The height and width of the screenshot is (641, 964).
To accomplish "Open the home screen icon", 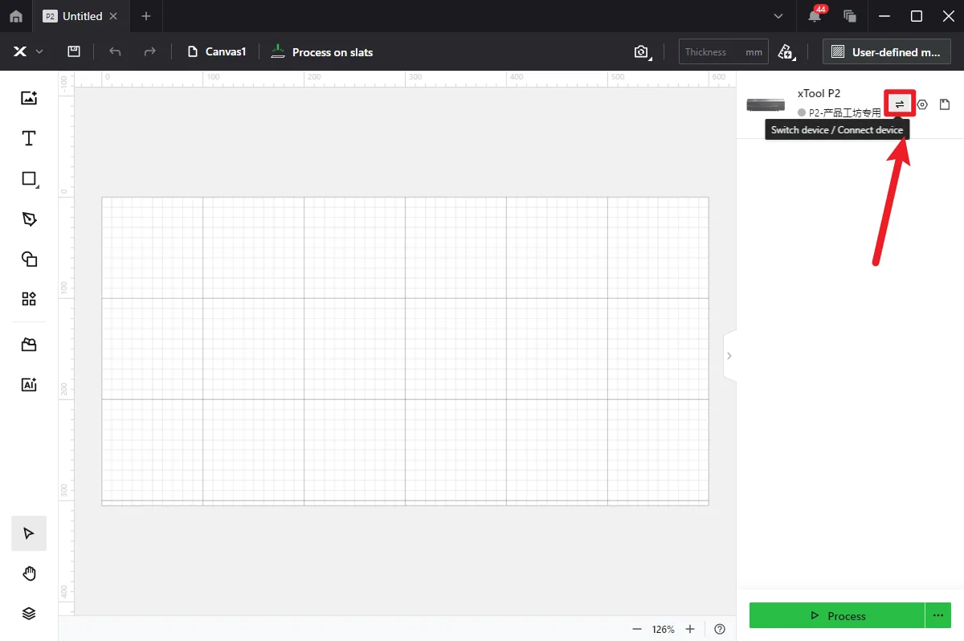I will (x=16, y=16).
